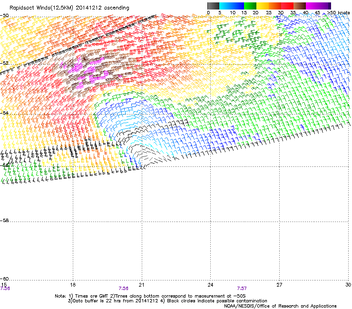
Task: Click the title 'Rapidscat Winds(12.5KM) 20141212 ascending'
Action: (69, 8)
